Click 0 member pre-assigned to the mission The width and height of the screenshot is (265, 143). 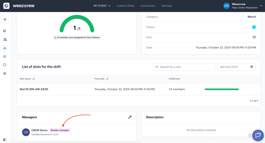[77, 37]
